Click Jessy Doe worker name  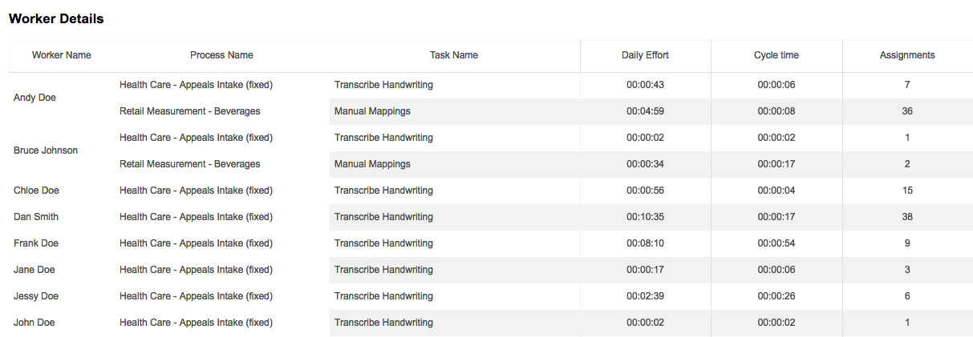coord(36,296)
